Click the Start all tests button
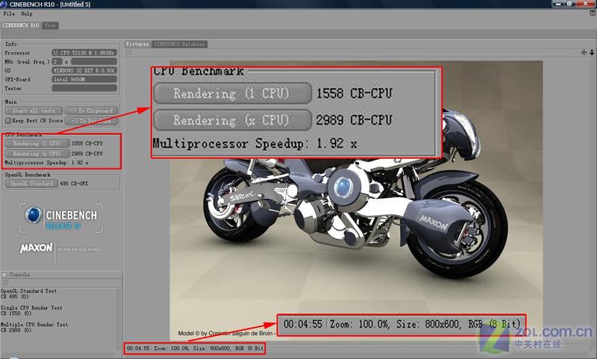The image size is (597, 359). coord(34,110)
